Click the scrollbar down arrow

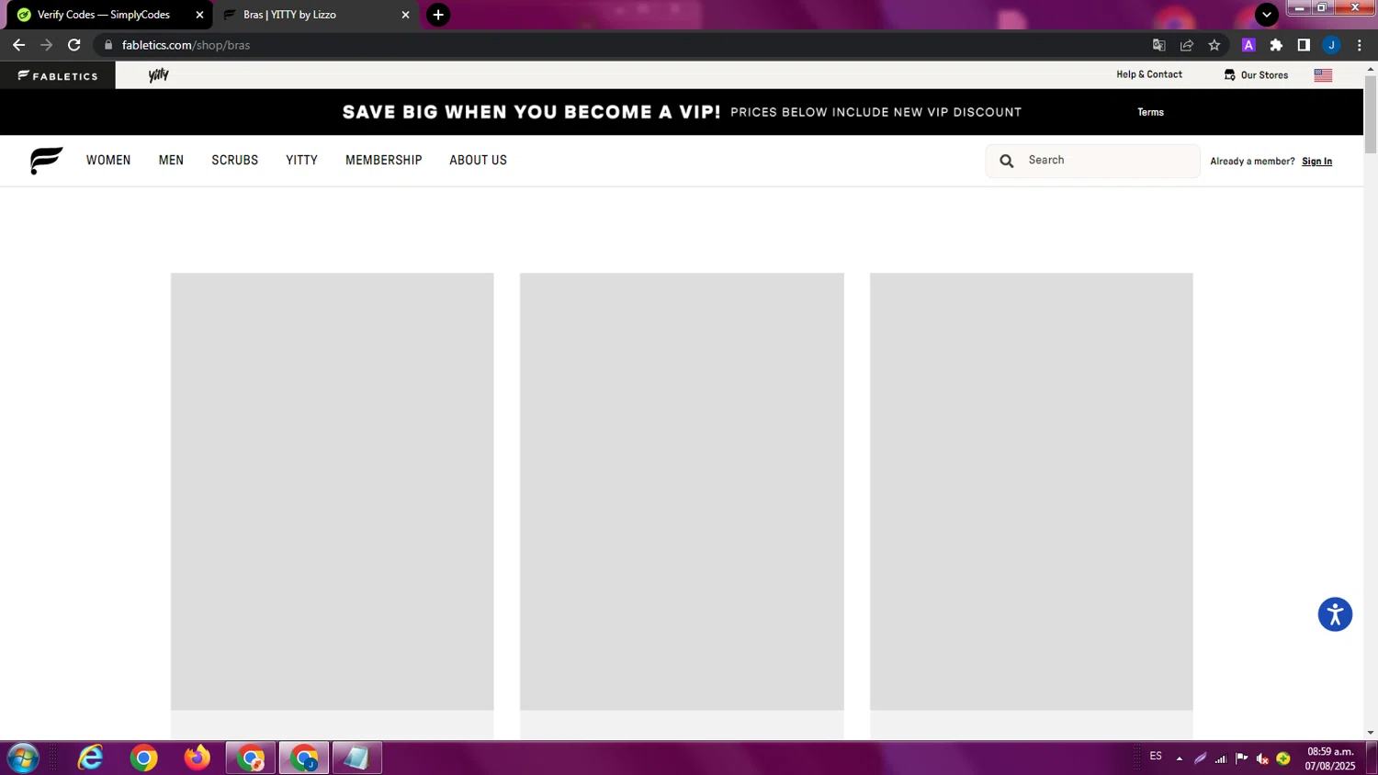1371,733
